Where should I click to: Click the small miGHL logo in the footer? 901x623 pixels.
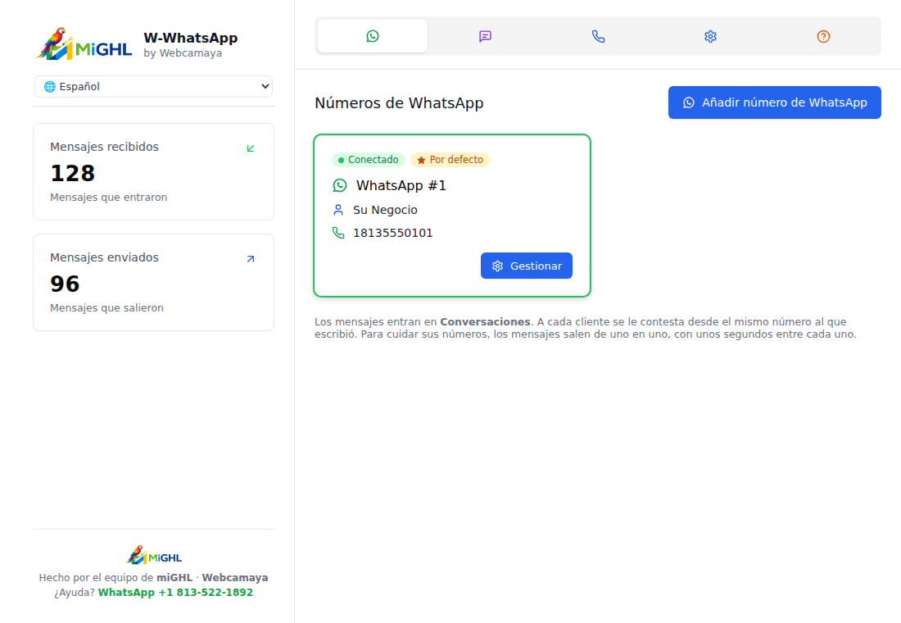point(153,555)
